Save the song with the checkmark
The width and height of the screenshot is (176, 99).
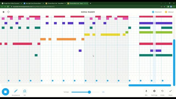pyautogui.click(x=170, y=92)
